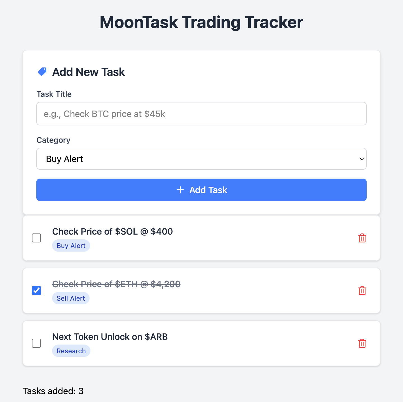
Task: Click the Buy Alert tag on $SOL task
Action: pos(71,246)
